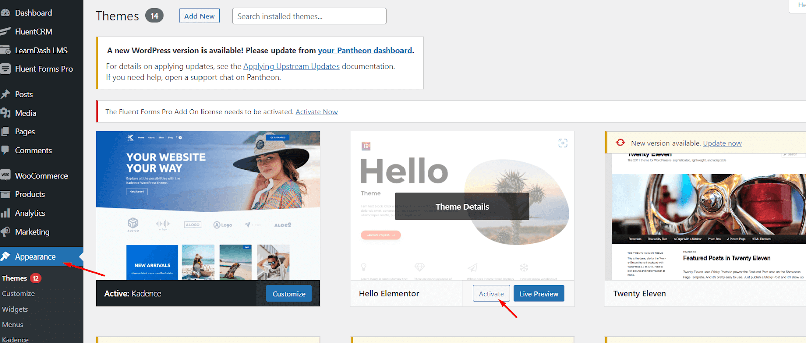Screen dimensions: 806x343
Task: Click the Marketing megaphone icon
Action: click(5, 232)
